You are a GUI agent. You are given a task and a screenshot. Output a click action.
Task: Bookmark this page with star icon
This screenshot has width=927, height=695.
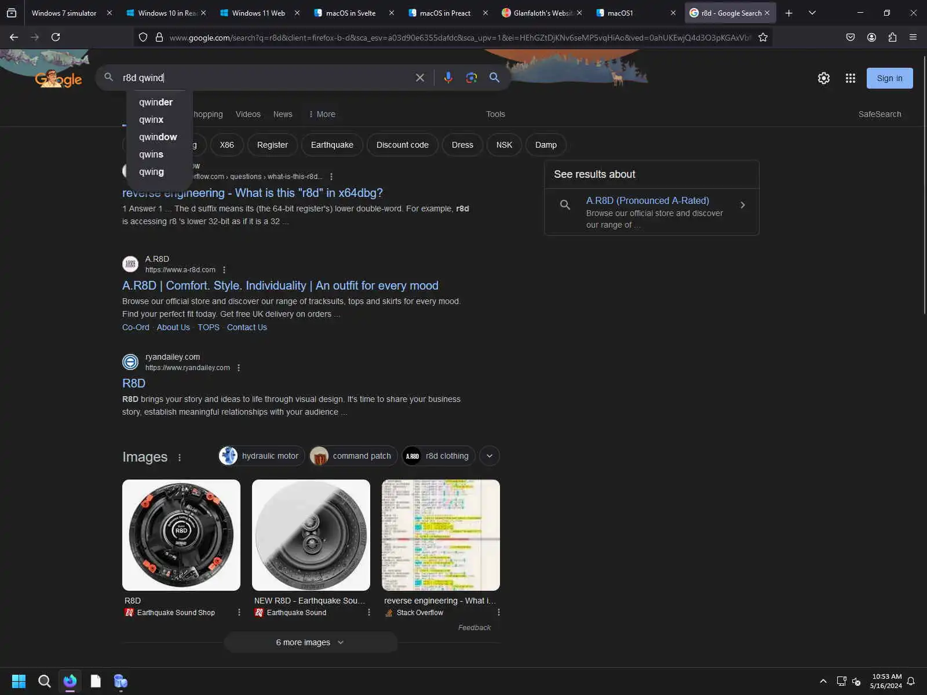(763, 37)
